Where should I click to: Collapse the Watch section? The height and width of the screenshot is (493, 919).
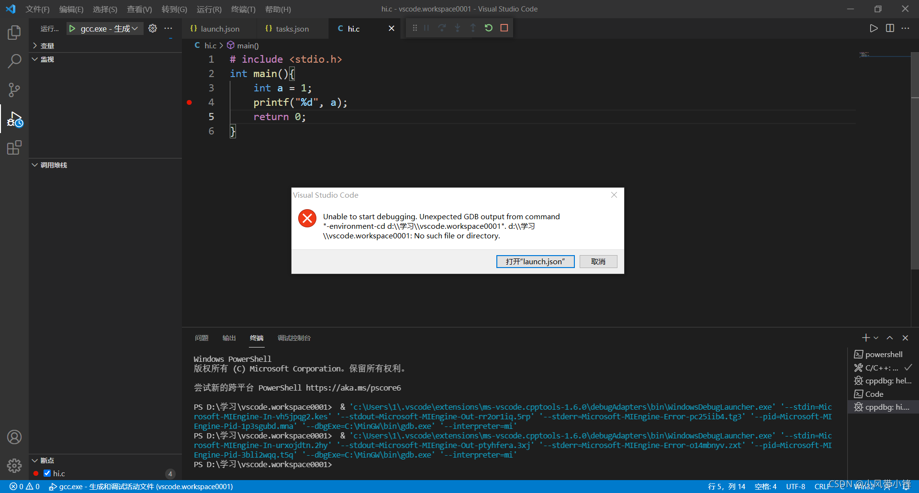coord(105,59)
